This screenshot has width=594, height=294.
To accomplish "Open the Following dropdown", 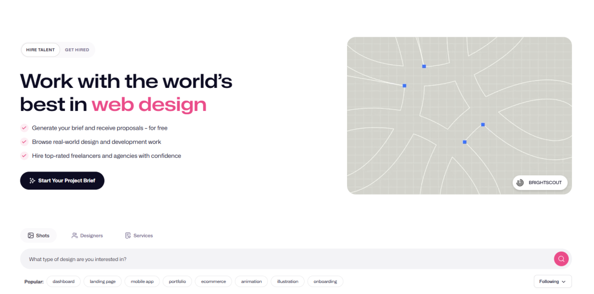I will tap(553, 281).
